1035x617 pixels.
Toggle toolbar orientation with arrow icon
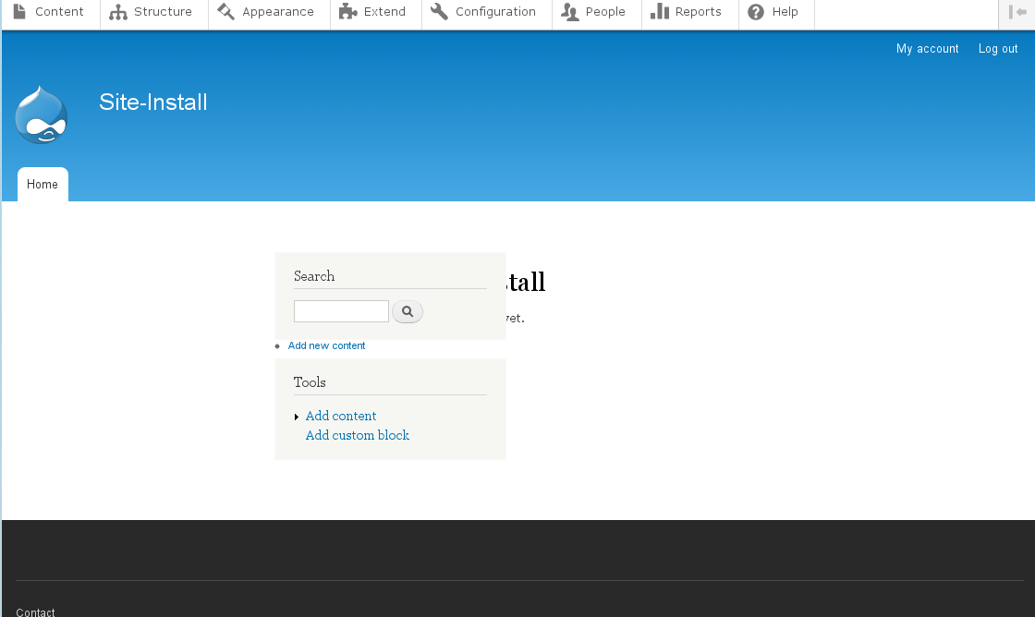(1017, 12)
